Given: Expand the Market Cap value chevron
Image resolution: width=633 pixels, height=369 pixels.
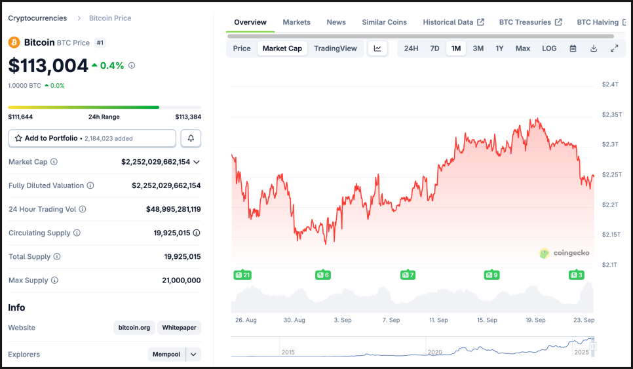Looking at the screenshot, I should (197, 162).
